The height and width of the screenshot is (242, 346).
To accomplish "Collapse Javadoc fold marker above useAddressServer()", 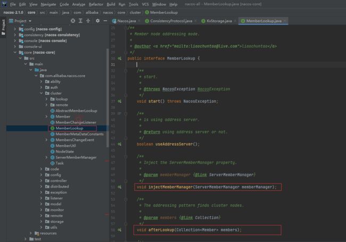I will point(126,114).
